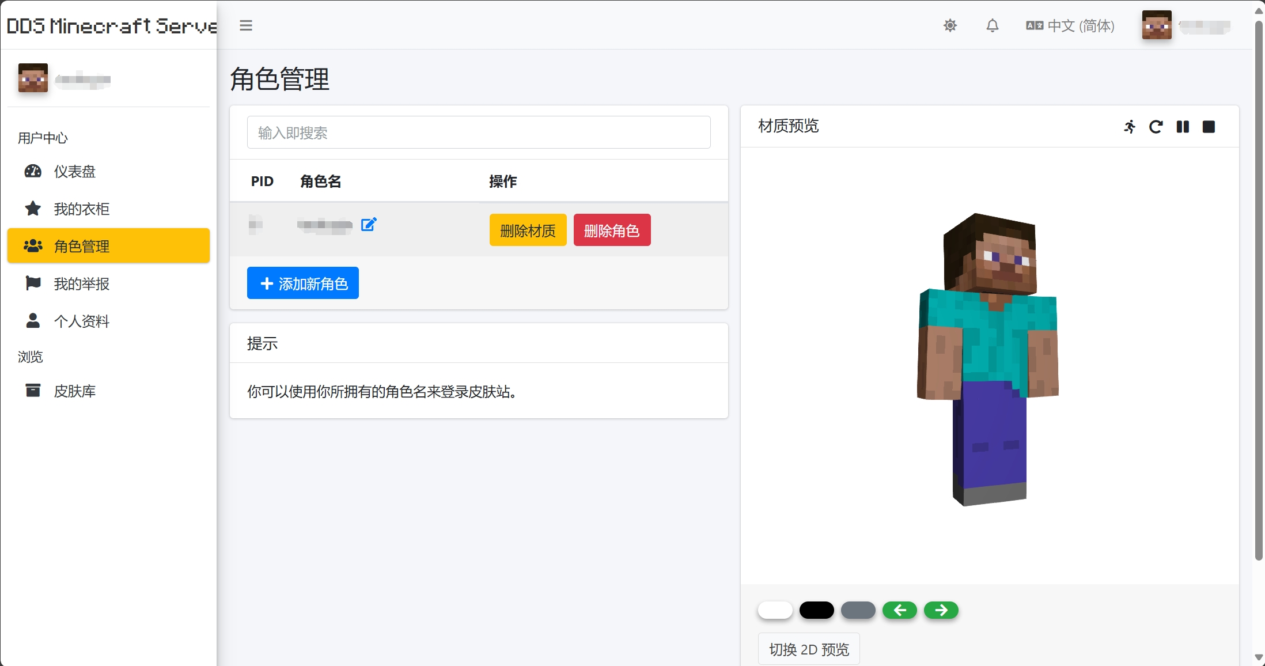Go to 我的衣柜 in the sidebar
Image resolution: width=1265 pixels, height=666 pixels.
[x=81, y=209]
